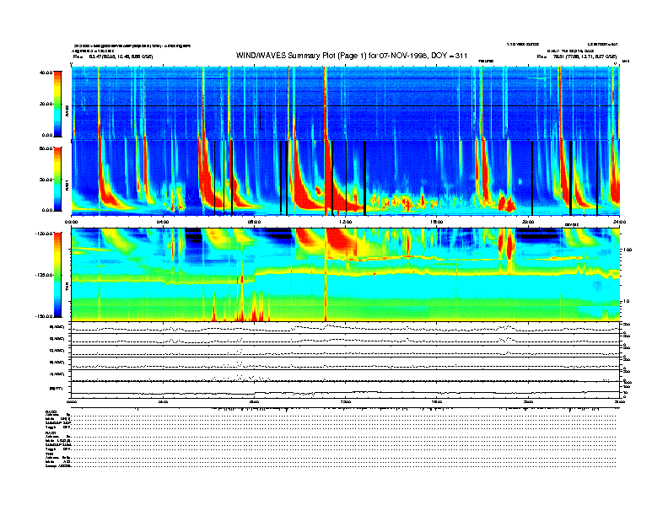Click the TNR status block heading at the bottom
The height and width of the screenshot is (516, 668).
pyautogui.click(x=49, y=454)
